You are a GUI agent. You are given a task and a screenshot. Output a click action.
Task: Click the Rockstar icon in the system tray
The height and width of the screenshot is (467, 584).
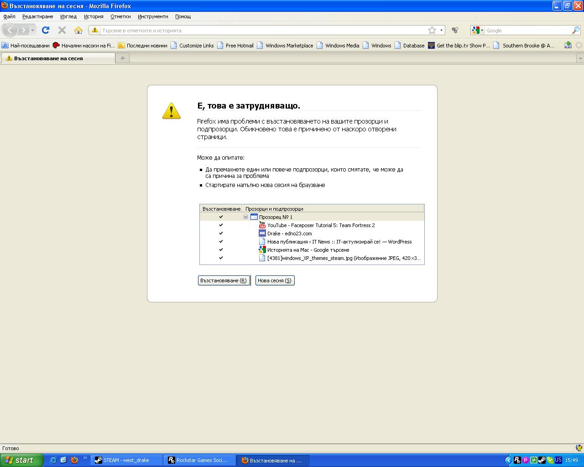coord(517,460)
